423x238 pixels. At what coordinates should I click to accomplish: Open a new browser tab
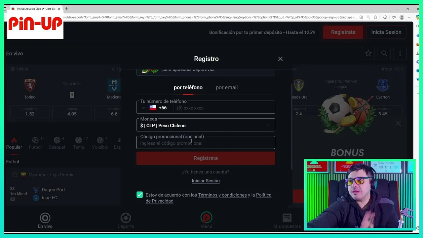coord(66,9)
